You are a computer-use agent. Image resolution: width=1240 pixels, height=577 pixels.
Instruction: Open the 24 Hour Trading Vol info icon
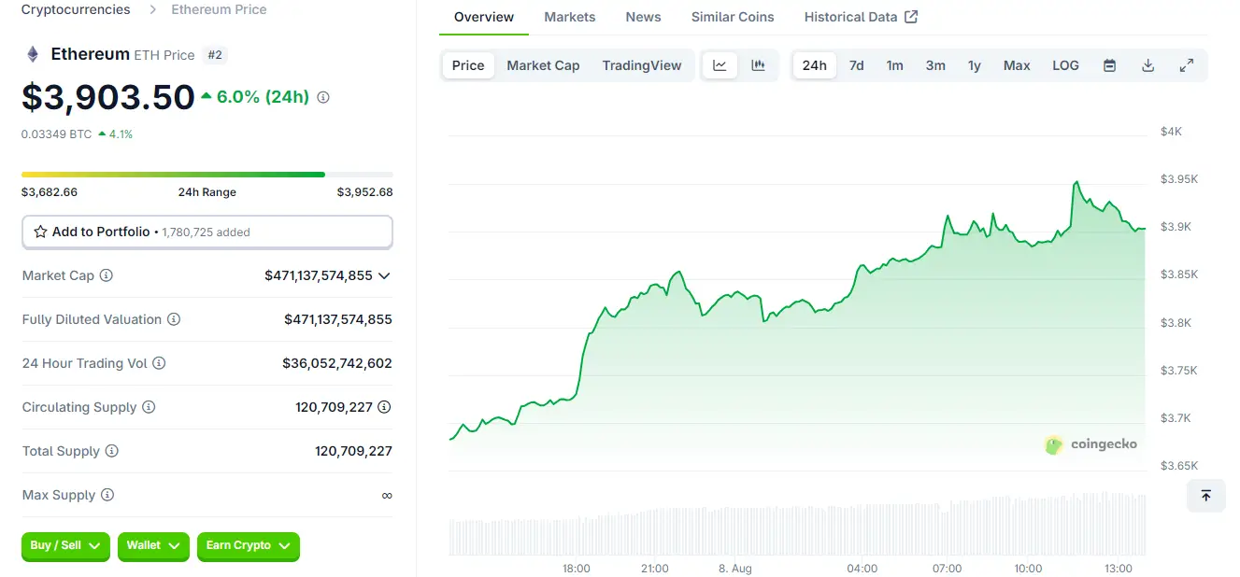point(159,363)
